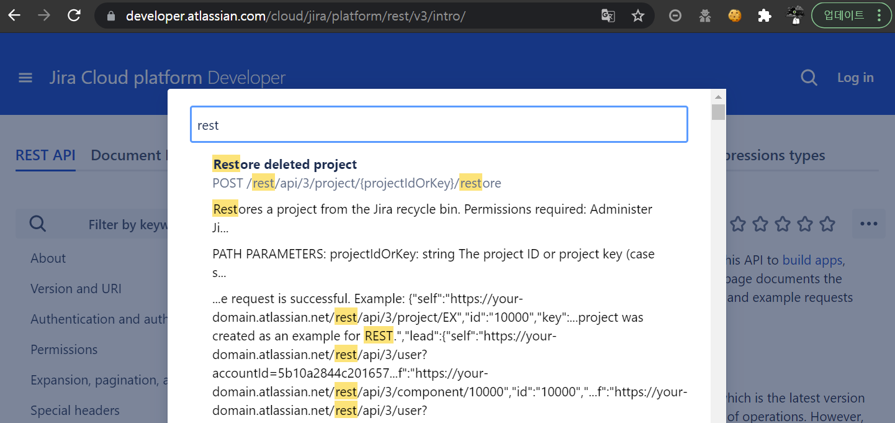Open the translate page icon
Image resolution: width=895 pixels, height=423 pixels.
coord(608,16)
